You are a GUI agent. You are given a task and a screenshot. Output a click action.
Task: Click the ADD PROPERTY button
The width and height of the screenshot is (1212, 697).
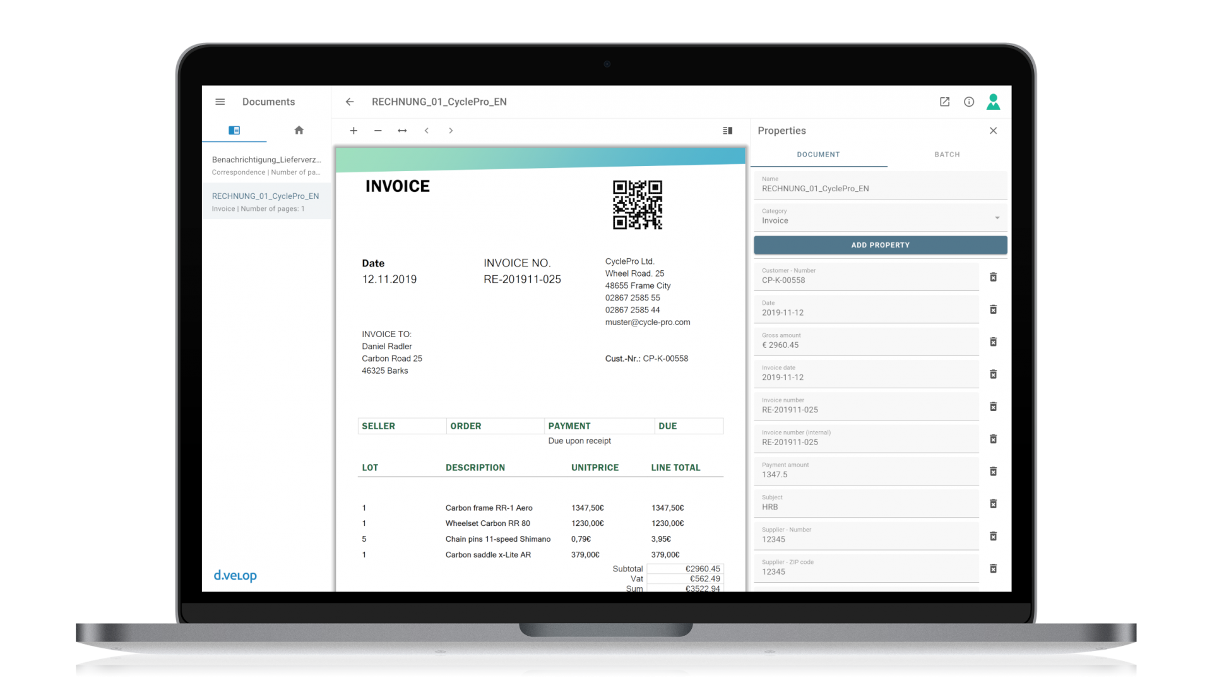click(880, 245)
